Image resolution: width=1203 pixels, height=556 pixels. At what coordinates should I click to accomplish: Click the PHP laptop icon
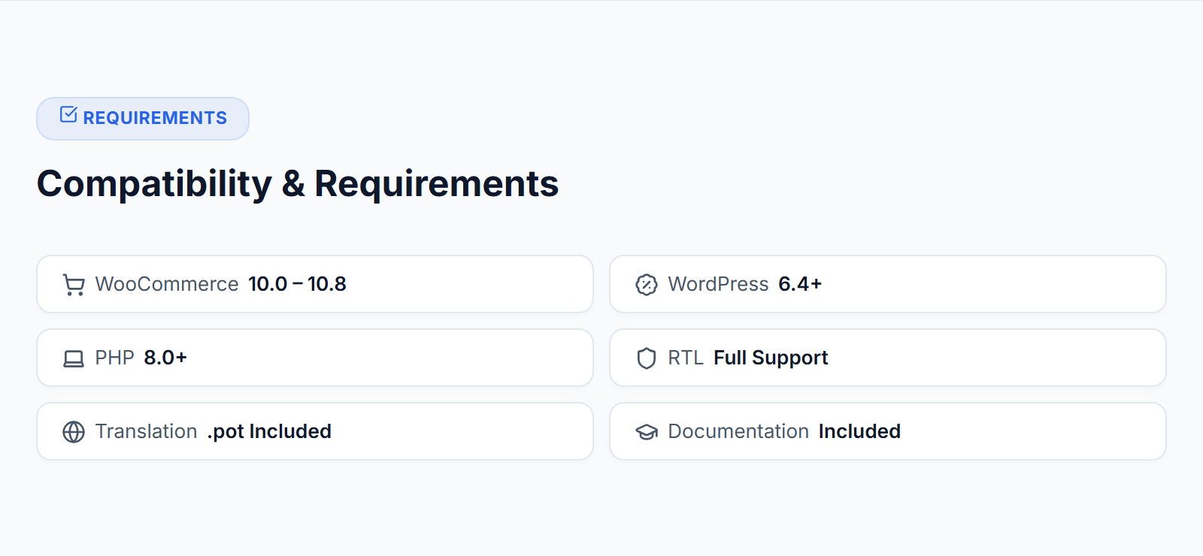click(x=74, y=358)
